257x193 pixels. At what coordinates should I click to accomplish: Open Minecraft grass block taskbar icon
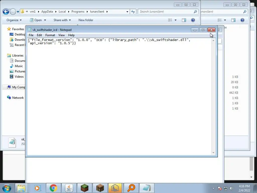85,188
